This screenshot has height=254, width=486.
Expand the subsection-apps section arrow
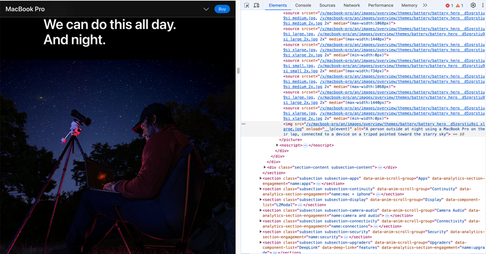(x=260, y=178)
